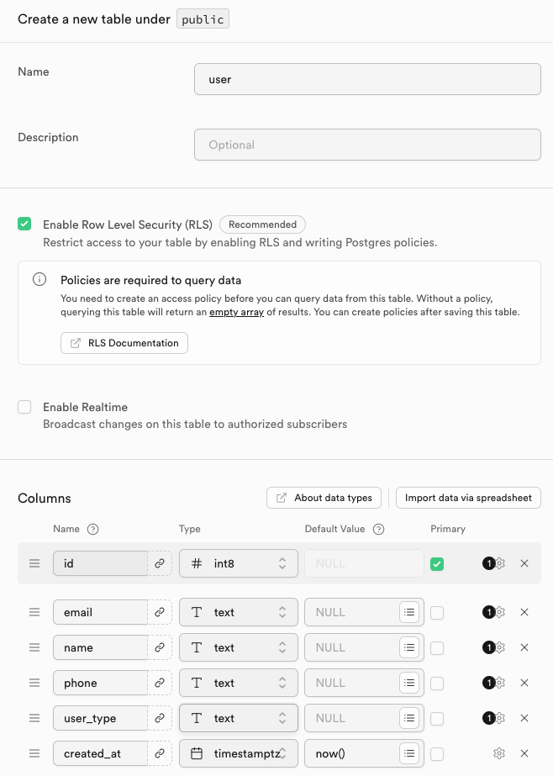
Task: Click the drag handle for email column
Action: [34, 612]
